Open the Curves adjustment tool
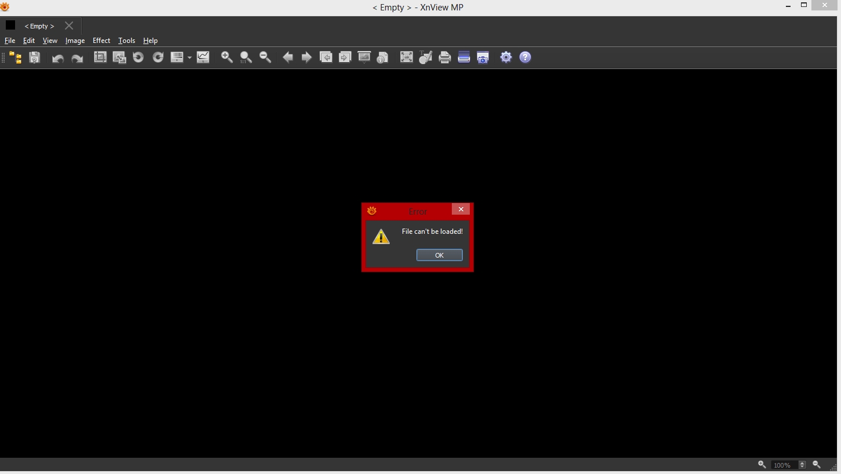 pyautogui.click(x=203, y=57)
